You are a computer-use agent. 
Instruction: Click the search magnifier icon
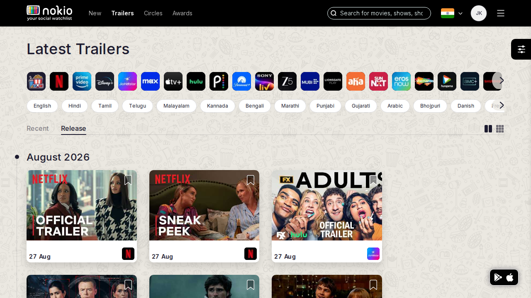tap(334, 13)
